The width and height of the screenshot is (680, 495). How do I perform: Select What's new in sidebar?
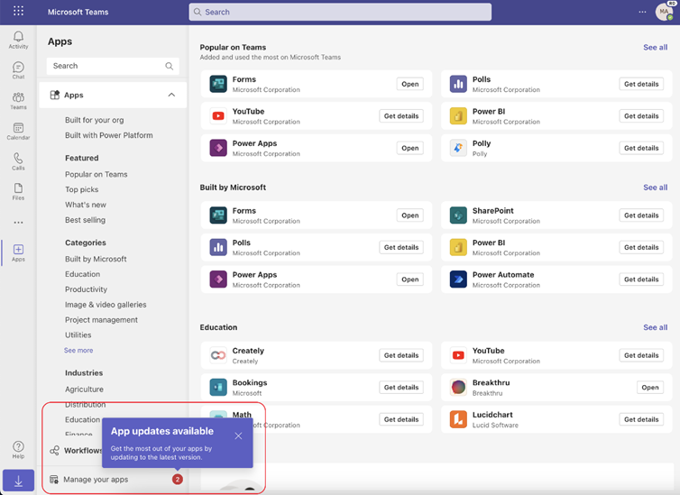tap(86, 205)
